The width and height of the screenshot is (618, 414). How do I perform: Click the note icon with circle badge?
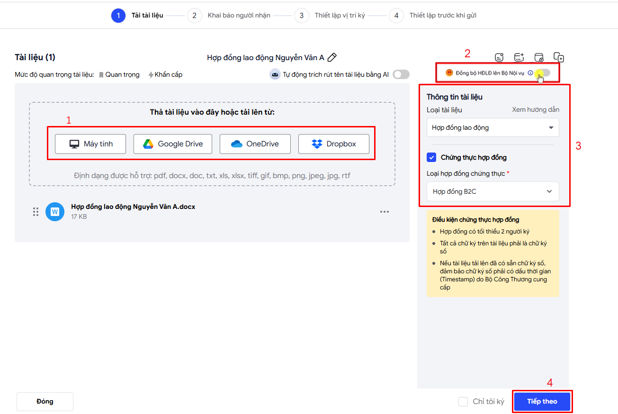pos(499,57)
